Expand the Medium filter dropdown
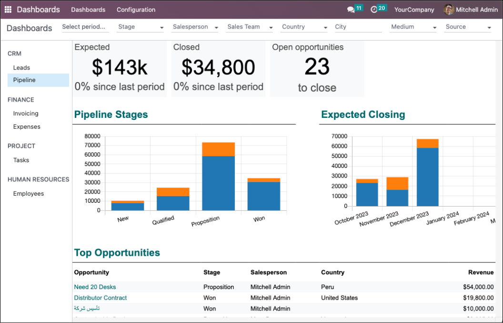Viewport: 503px width, 323px height. [x=413, y=27]
